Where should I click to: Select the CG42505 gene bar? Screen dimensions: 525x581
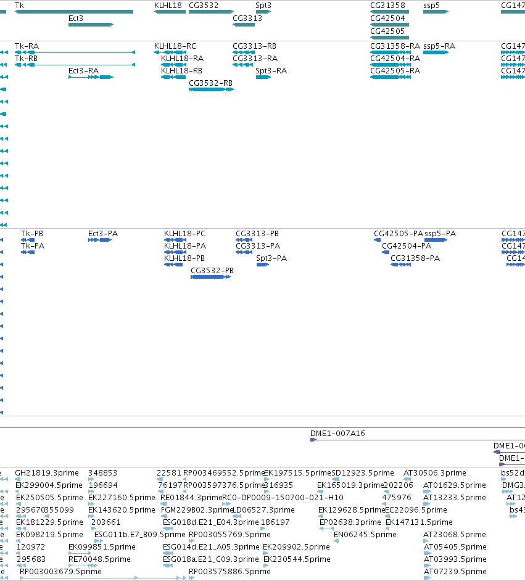389,38
